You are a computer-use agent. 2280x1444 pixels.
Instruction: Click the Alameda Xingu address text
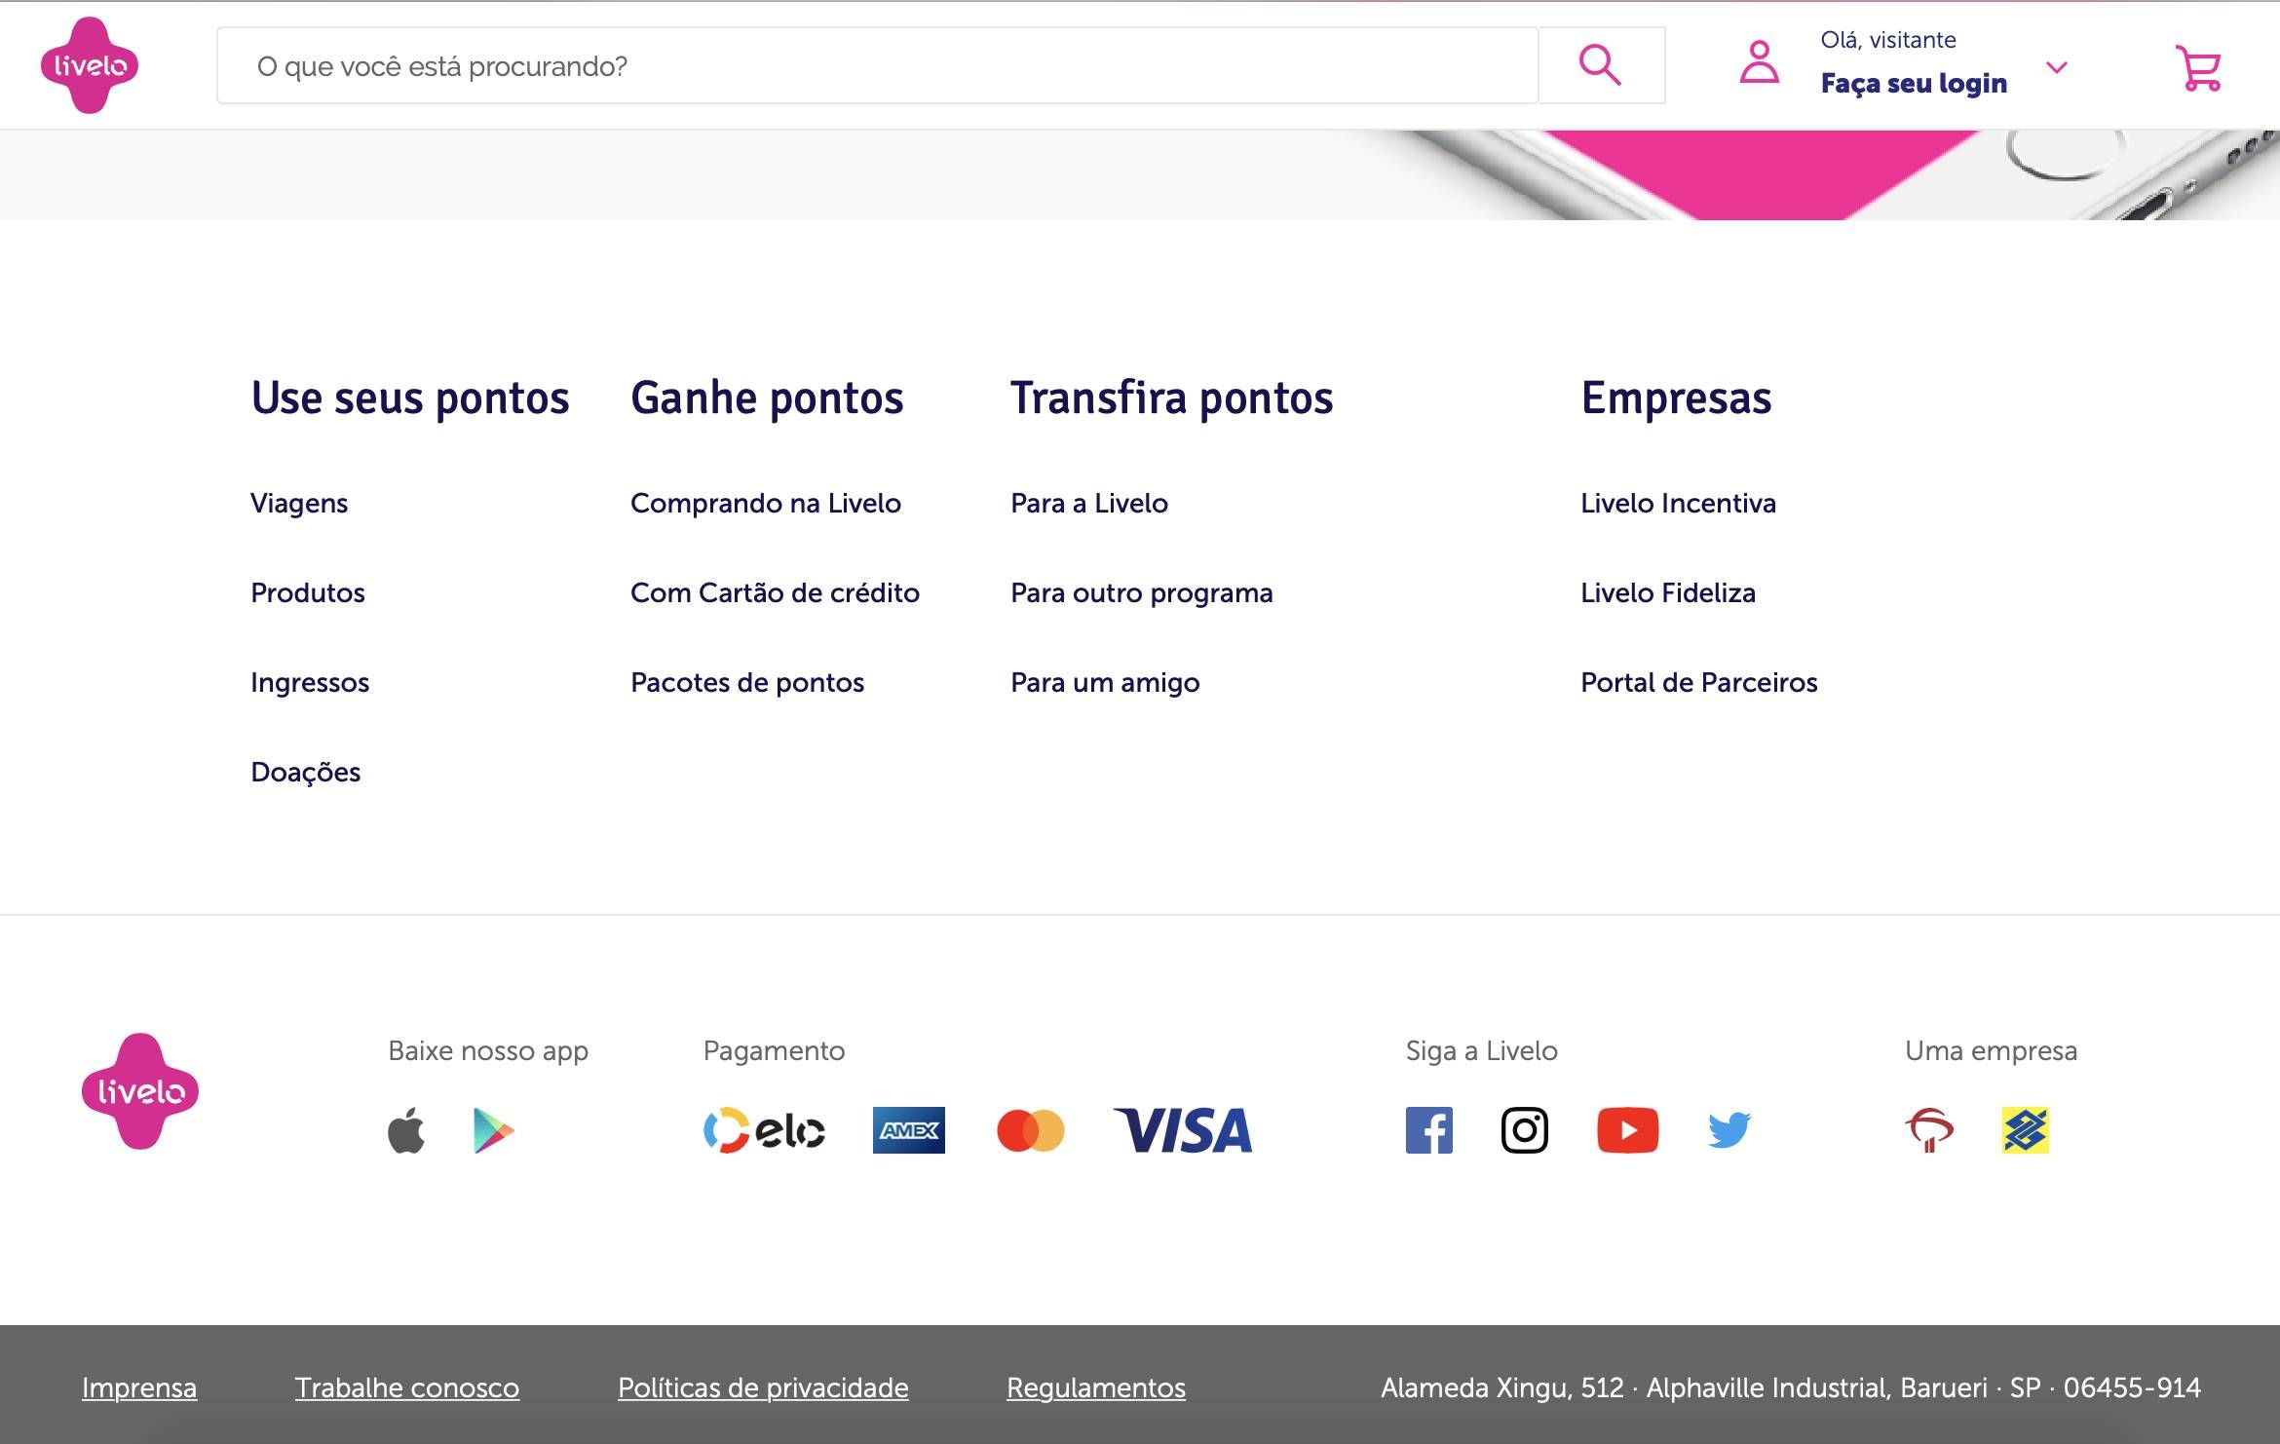tap(1791, 1387)
